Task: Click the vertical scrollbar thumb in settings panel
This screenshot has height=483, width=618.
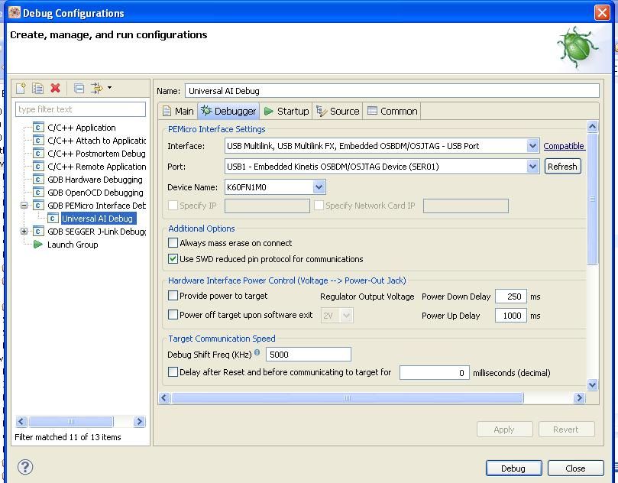Action: 592,199
